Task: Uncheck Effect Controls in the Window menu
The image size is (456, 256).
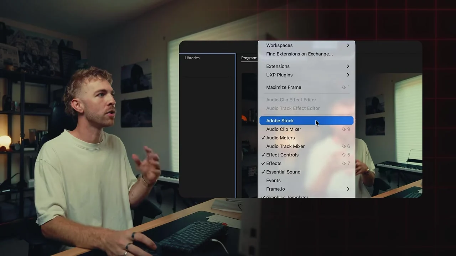Action: click(306, 155)
